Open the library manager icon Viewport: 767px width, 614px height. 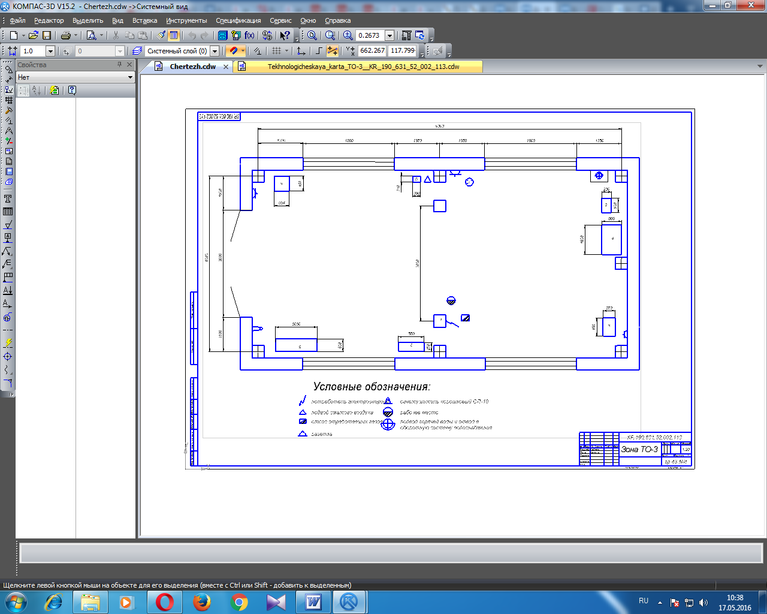click(x=223, y=35)
